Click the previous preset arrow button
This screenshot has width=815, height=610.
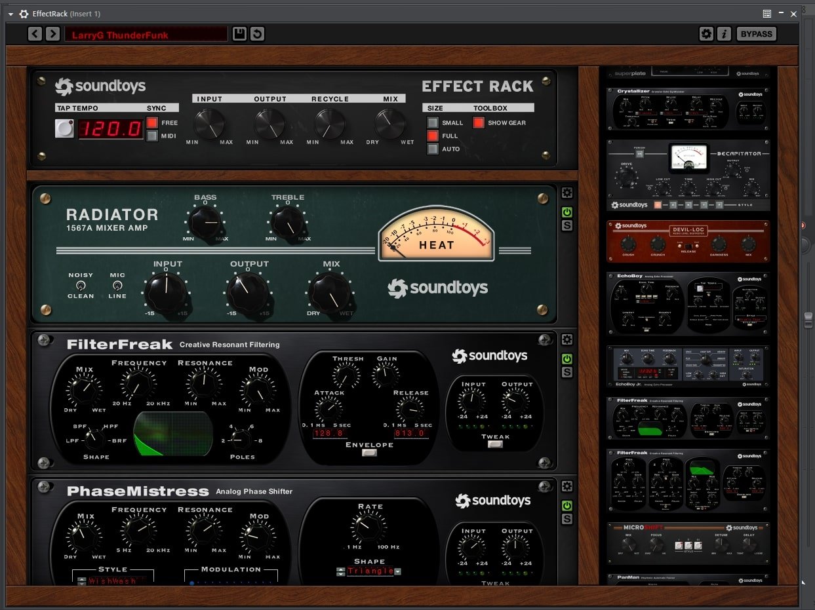click(35, 34)
